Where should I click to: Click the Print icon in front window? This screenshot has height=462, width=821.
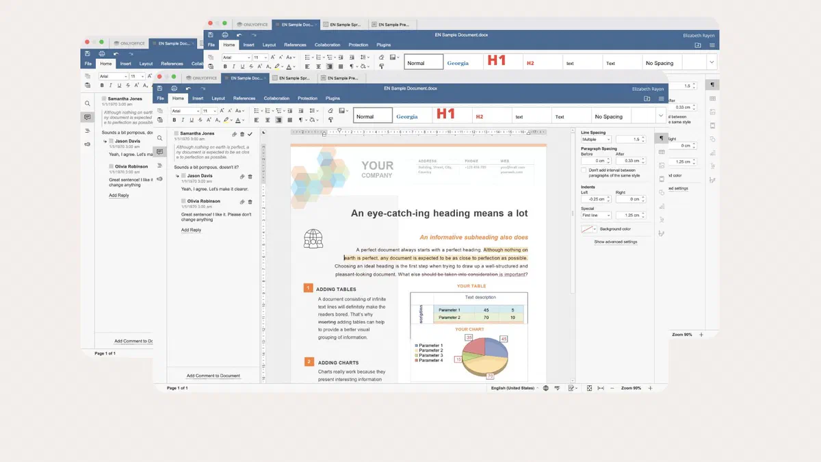tap(174, 88)
